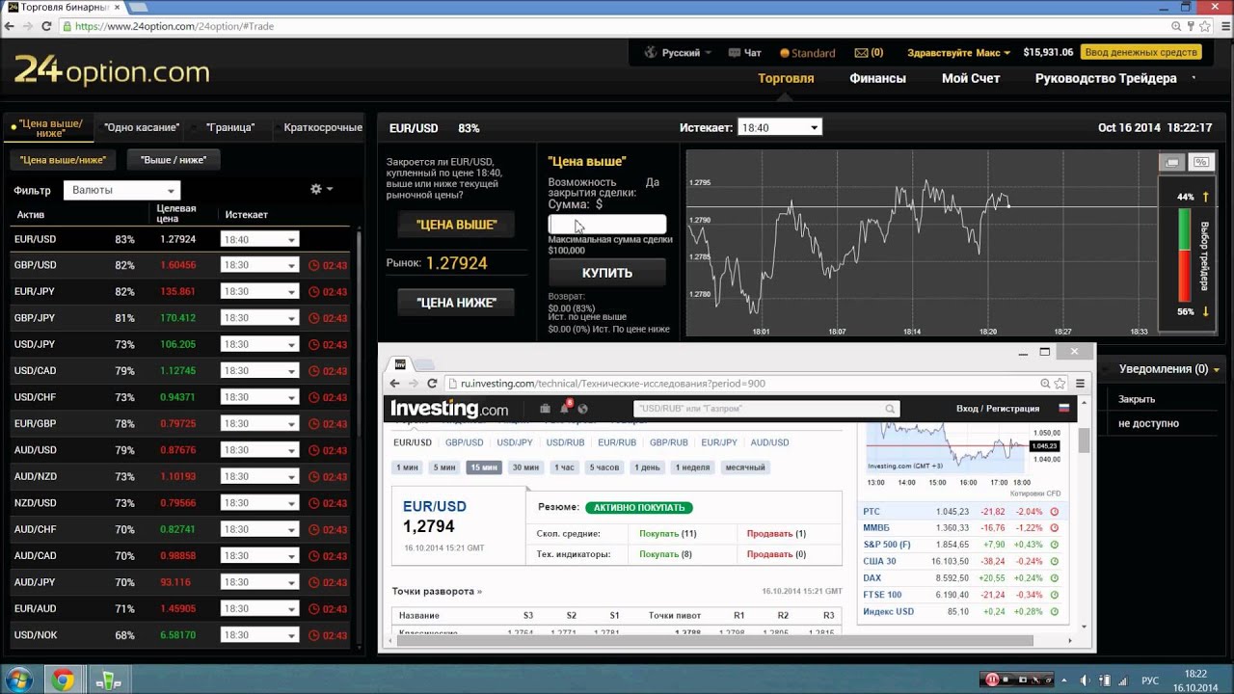Open Chrome menu in Investing.com window
This screenshot has height=694, width=1234.
pyautogui.click(x=1080, y=384)
